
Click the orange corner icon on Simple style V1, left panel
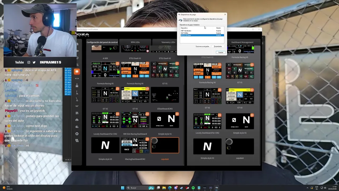[177, 114]
